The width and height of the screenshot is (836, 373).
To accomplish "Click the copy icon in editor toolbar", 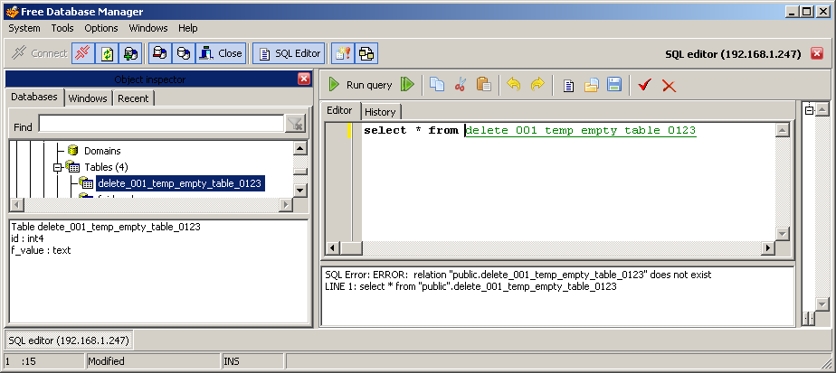I will pos(437,85).
